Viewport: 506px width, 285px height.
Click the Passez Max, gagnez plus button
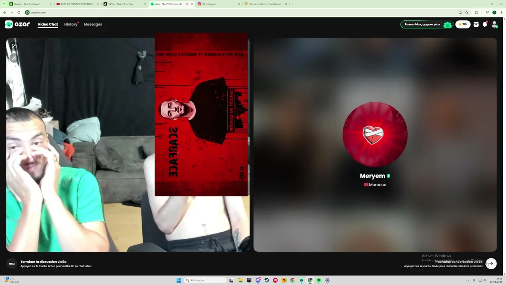(x=427, y=25)
